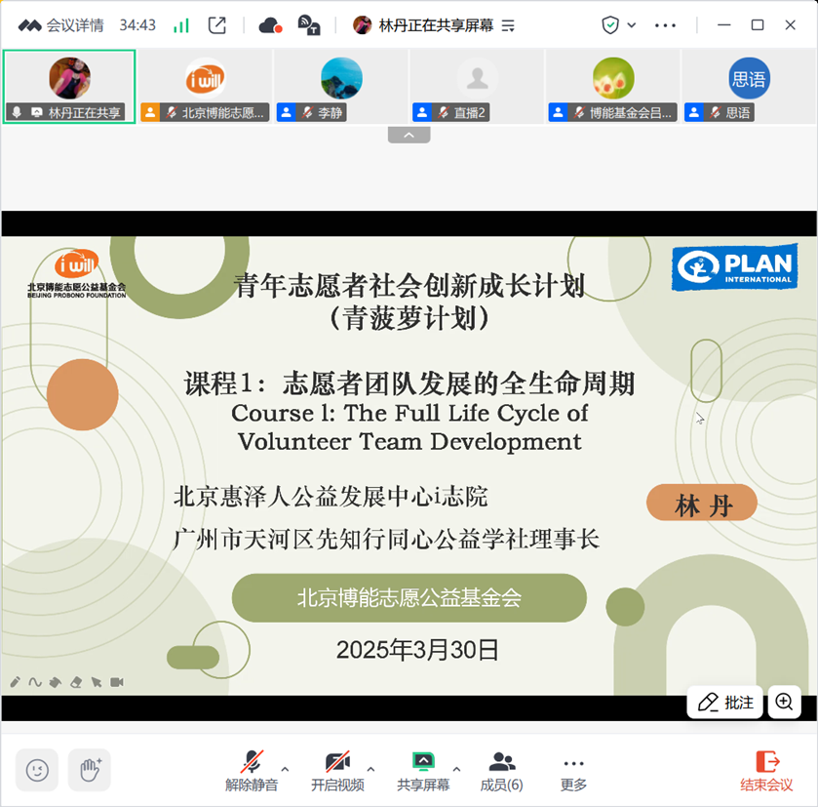This screenshot has height=807, width=818.
Task: Click the security shield icon
Action: (610, 25)
